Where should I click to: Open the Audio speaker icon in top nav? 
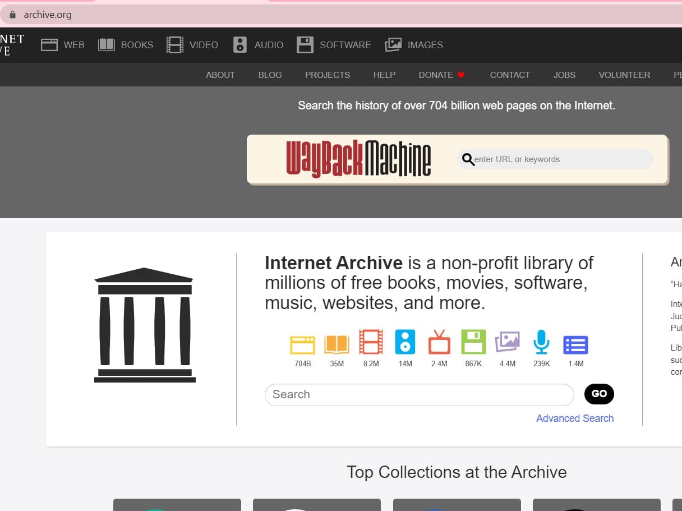pos(240,45)
